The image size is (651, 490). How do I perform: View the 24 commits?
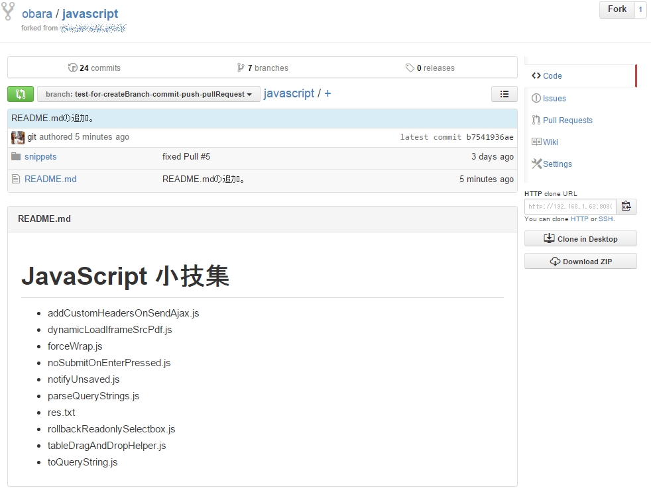coord(94,68)
